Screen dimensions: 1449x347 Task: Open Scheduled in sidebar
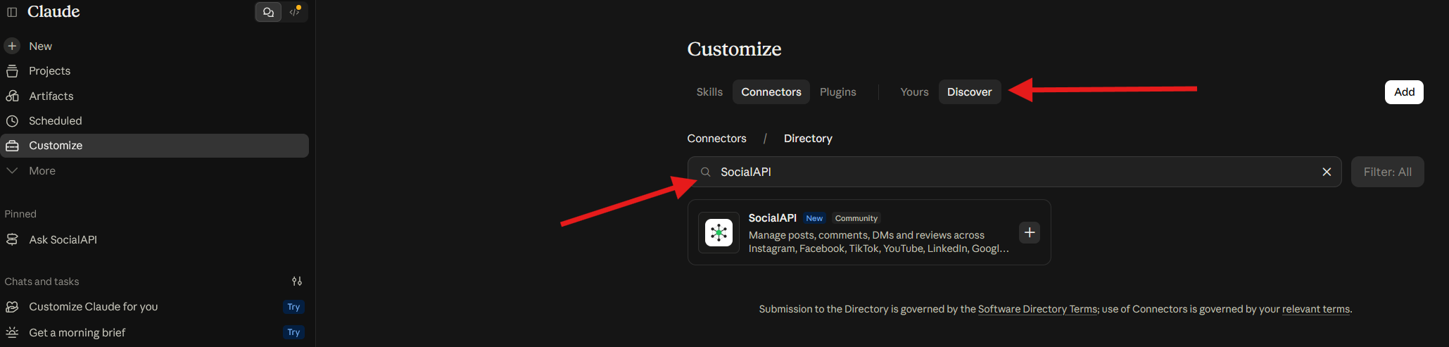(x=55, y=120)
